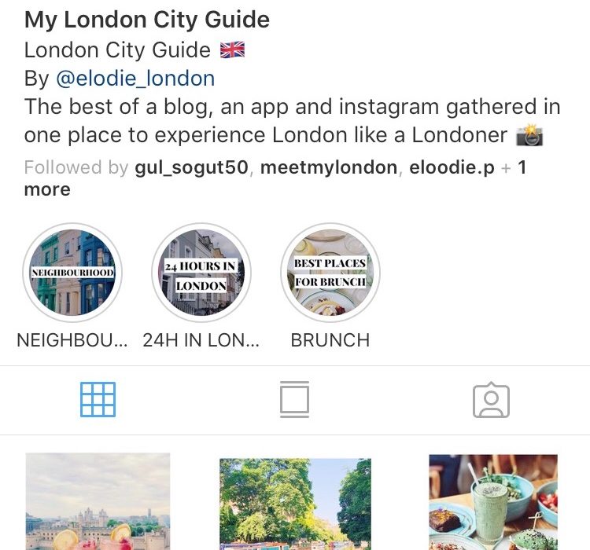Tap the camera emoji in bio
The image size is (590, 550).
click(x=529, y=135)
